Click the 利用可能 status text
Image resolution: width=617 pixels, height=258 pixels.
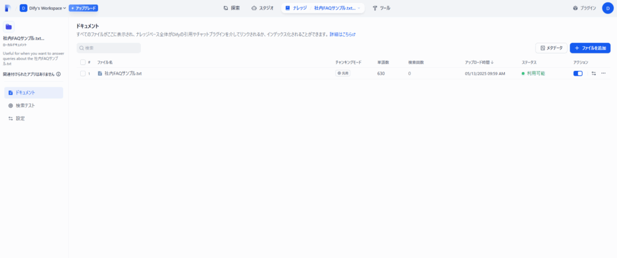pyautogui.click(x=536, y=73)
